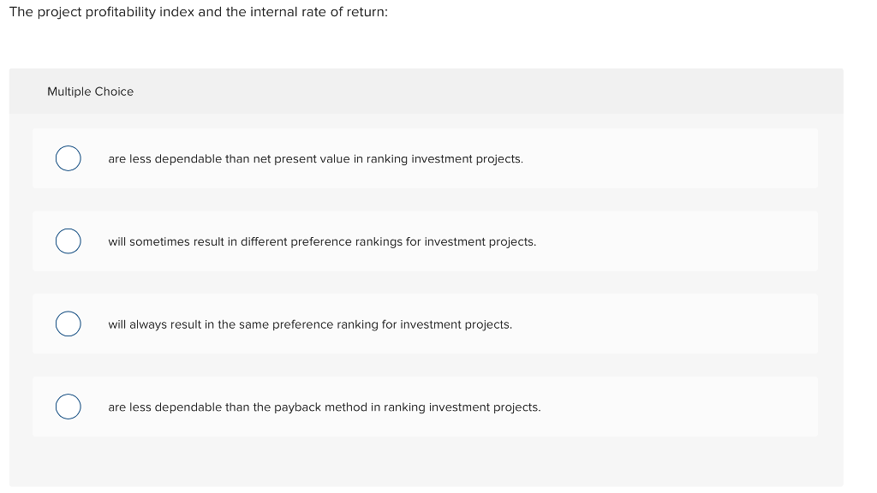
Task: Click the answer text mentioning net present value
Action: [x=315, y=158]
